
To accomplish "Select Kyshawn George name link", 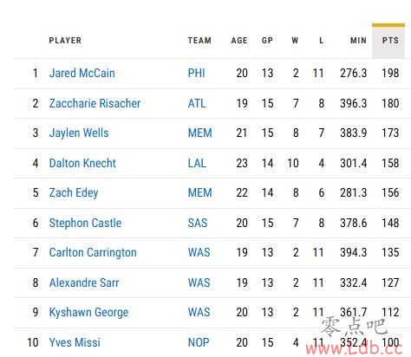I will click(88, 313).
